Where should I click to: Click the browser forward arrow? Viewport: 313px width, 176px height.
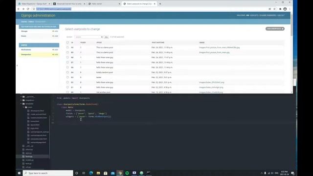(23, 9)
